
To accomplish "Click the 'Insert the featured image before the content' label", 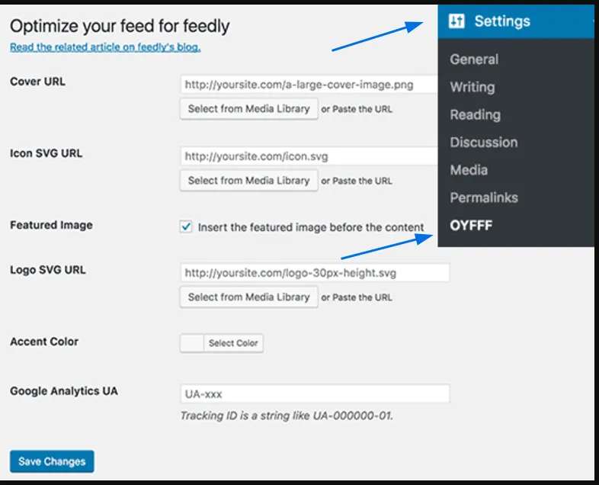I will coord(311,227).
